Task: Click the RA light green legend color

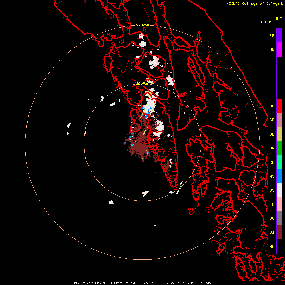Action: tap(280, 162)
